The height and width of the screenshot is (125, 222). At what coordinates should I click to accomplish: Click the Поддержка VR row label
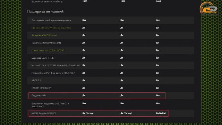coord(39,95)
